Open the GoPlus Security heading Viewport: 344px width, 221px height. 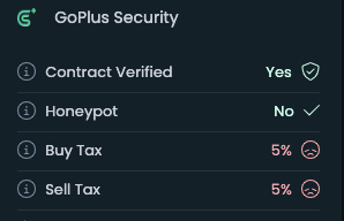tap(116, 18)
